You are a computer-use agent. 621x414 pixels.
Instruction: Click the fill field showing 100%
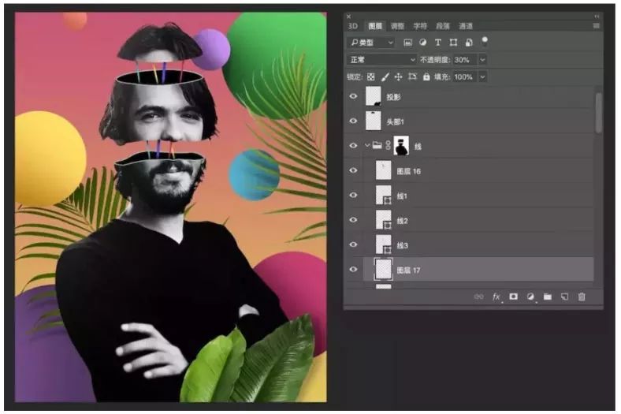tap(466, 76)
